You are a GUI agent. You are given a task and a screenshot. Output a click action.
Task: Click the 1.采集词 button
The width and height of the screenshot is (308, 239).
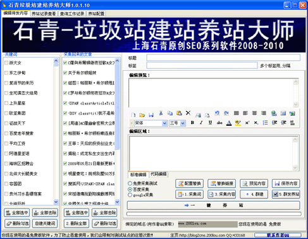[189, 194]
